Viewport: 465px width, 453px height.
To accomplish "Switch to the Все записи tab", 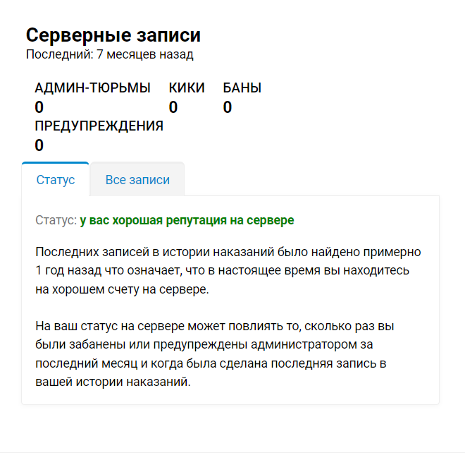I will click(137, 180).
